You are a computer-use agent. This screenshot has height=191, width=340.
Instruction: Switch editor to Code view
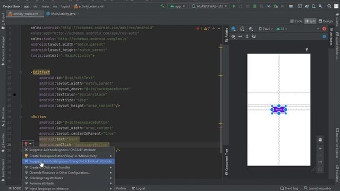pyautogui.click(x=296, y=21)
